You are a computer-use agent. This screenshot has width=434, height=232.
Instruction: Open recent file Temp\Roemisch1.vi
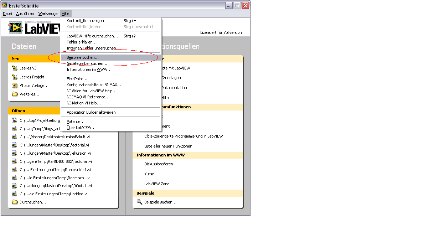55,178
